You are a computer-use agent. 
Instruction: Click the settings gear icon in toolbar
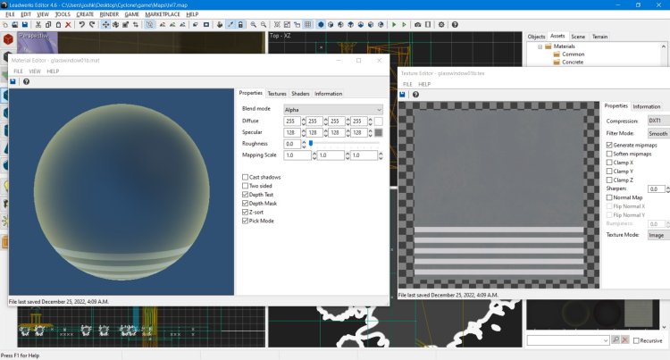[x=442, y=24]
